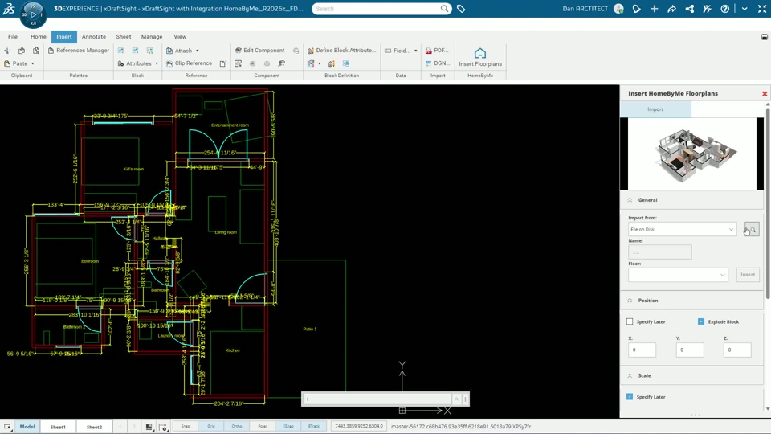Click the Z position input field
This screenshot has height=434, width=771.
737,350
